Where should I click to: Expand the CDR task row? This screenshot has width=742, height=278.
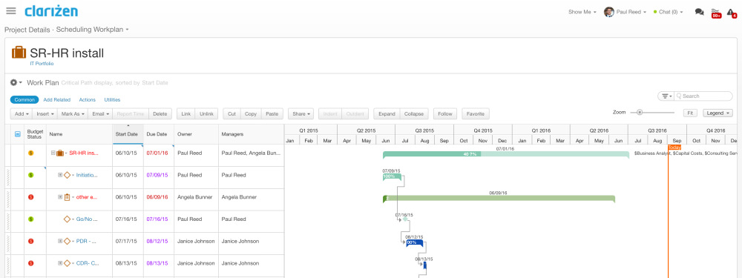[x=60, y=263]
